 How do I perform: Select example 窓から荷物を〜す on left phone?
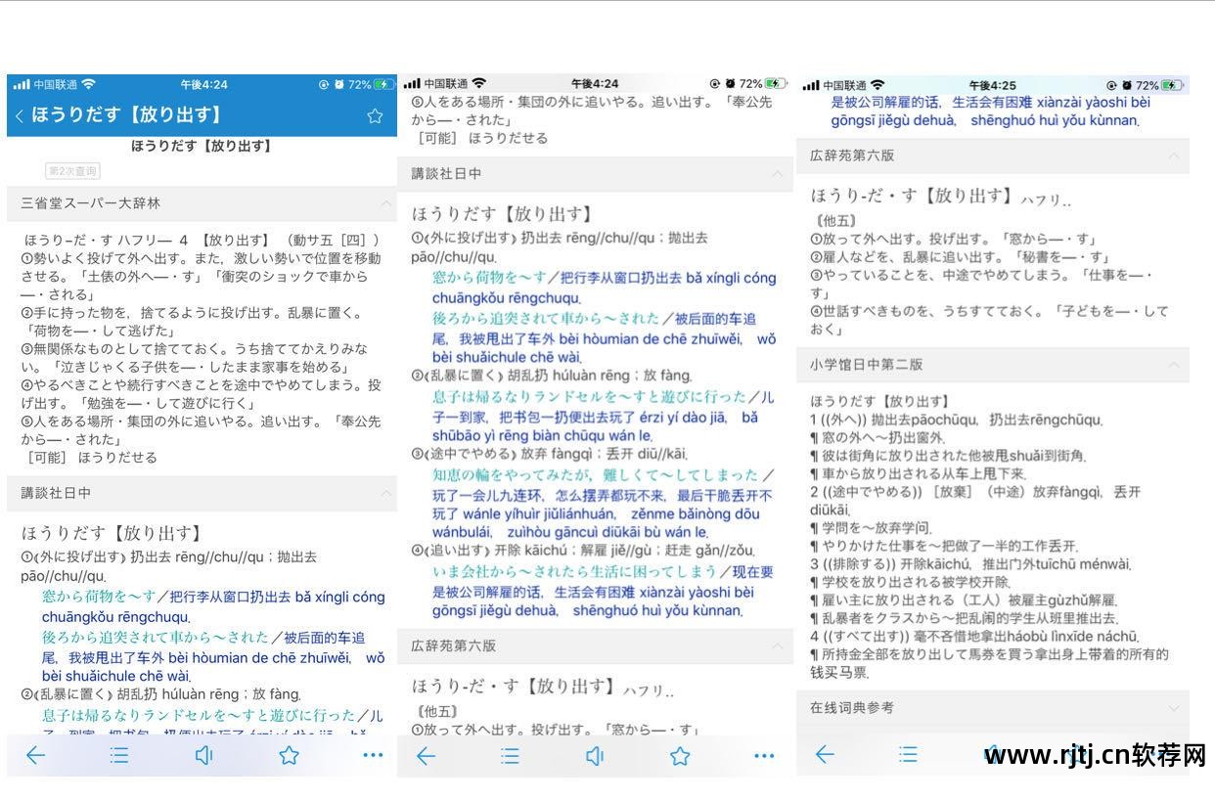click(99, 597)
